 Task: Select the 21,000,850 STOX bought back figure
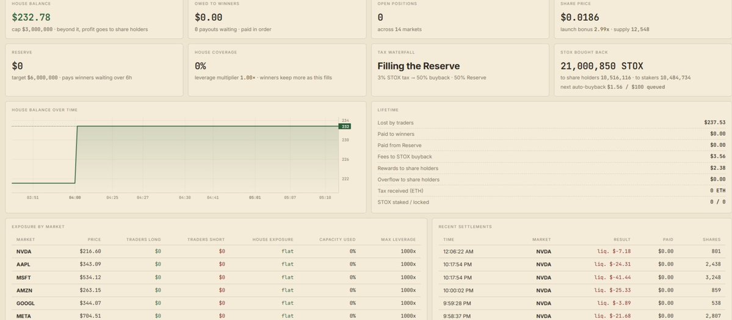[601, 66]
